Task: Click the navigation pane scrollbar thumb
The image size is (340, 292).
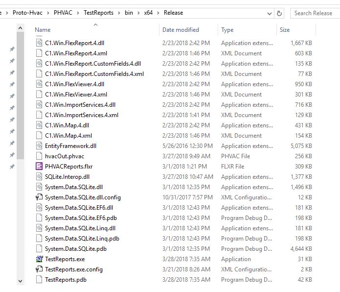Action: [20, 96]
